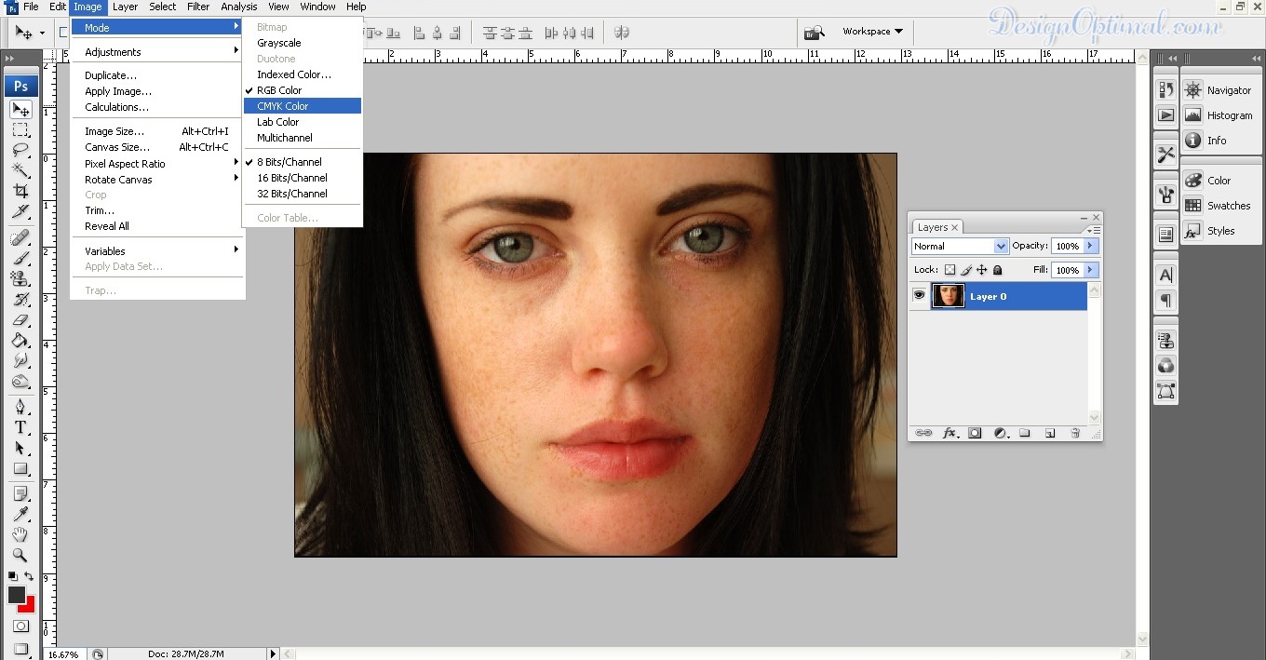Choose Grayscale mode
Image resolution: width=1266 pixels, height=660 pixels.
[301, 43]
